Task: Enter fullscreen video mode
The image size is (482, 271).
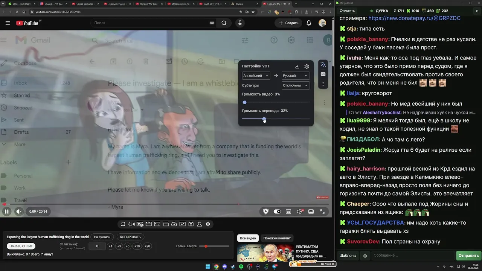Action: 322,212
